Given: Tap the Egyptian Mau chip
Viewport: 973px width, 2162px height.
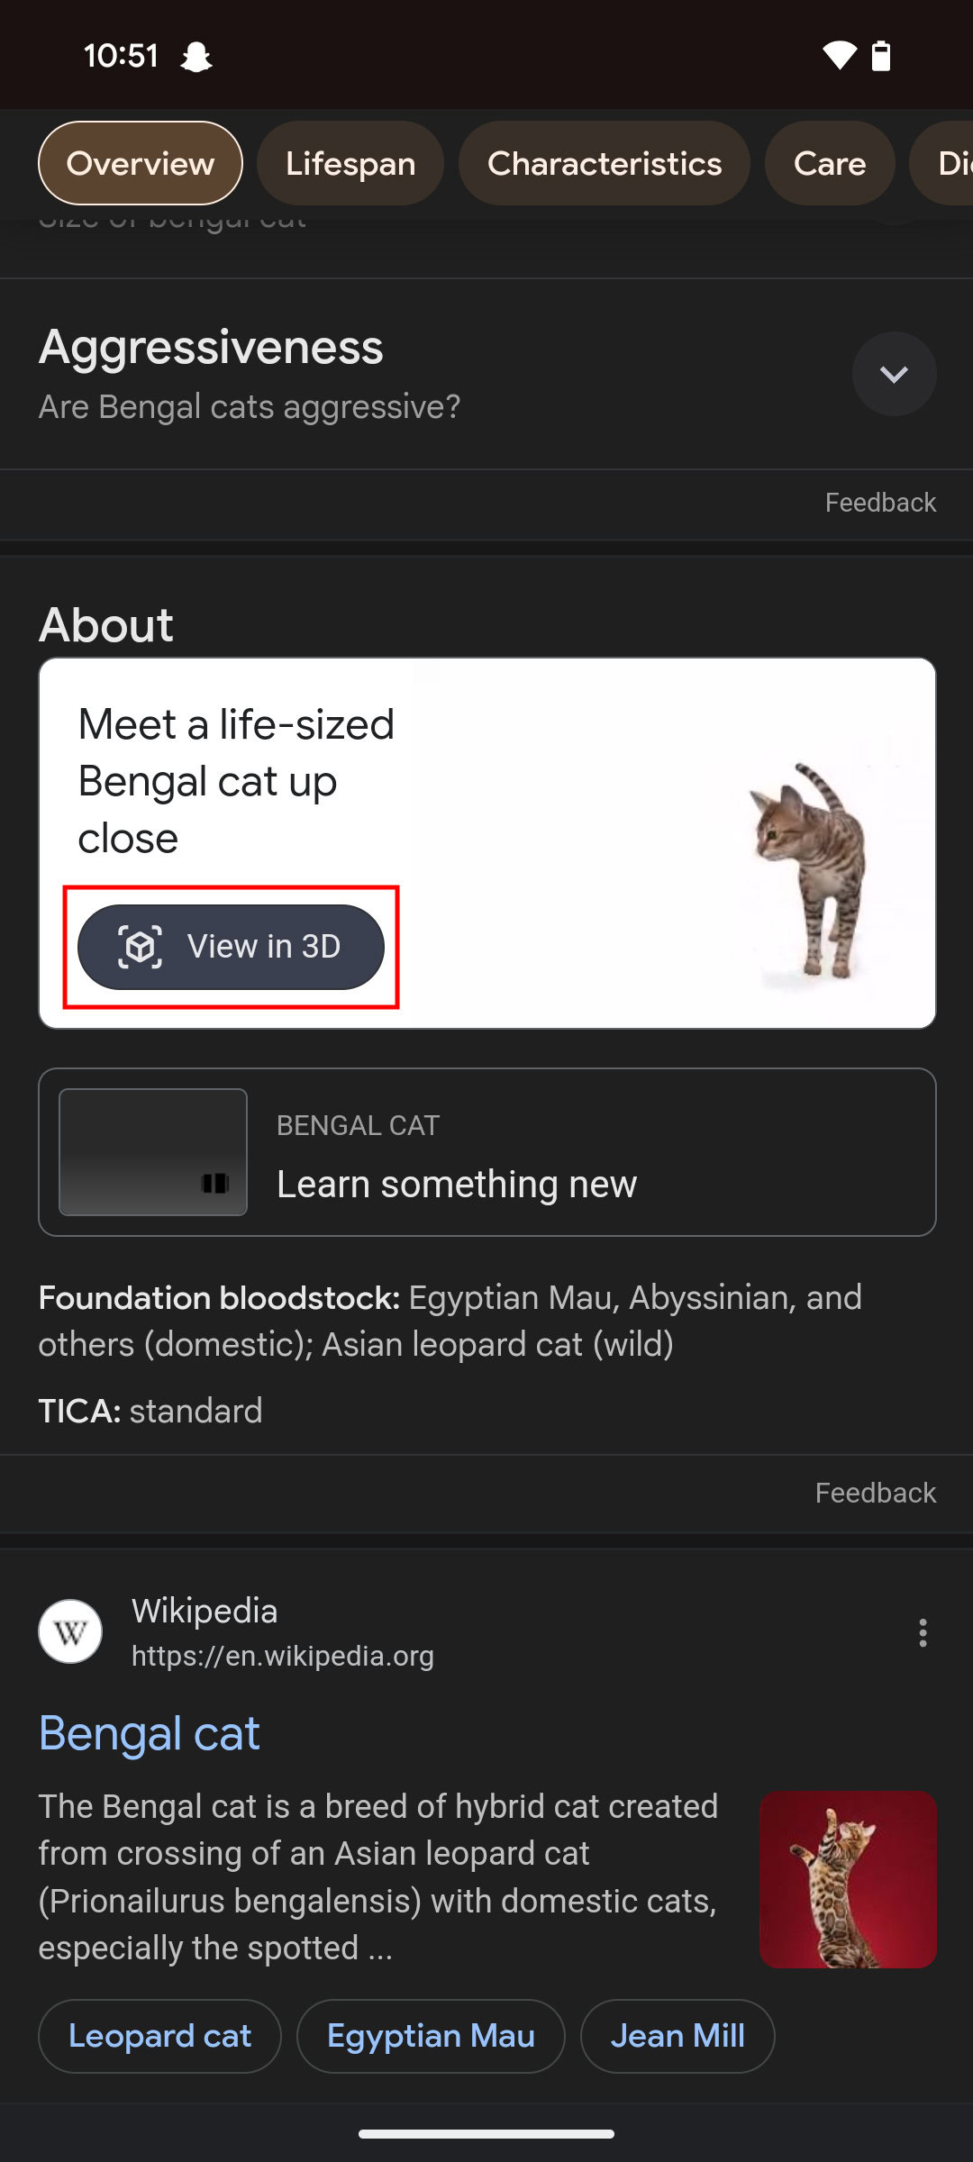Looking at the screenshot, I should pyautogui.click(x=431, y=2036).
